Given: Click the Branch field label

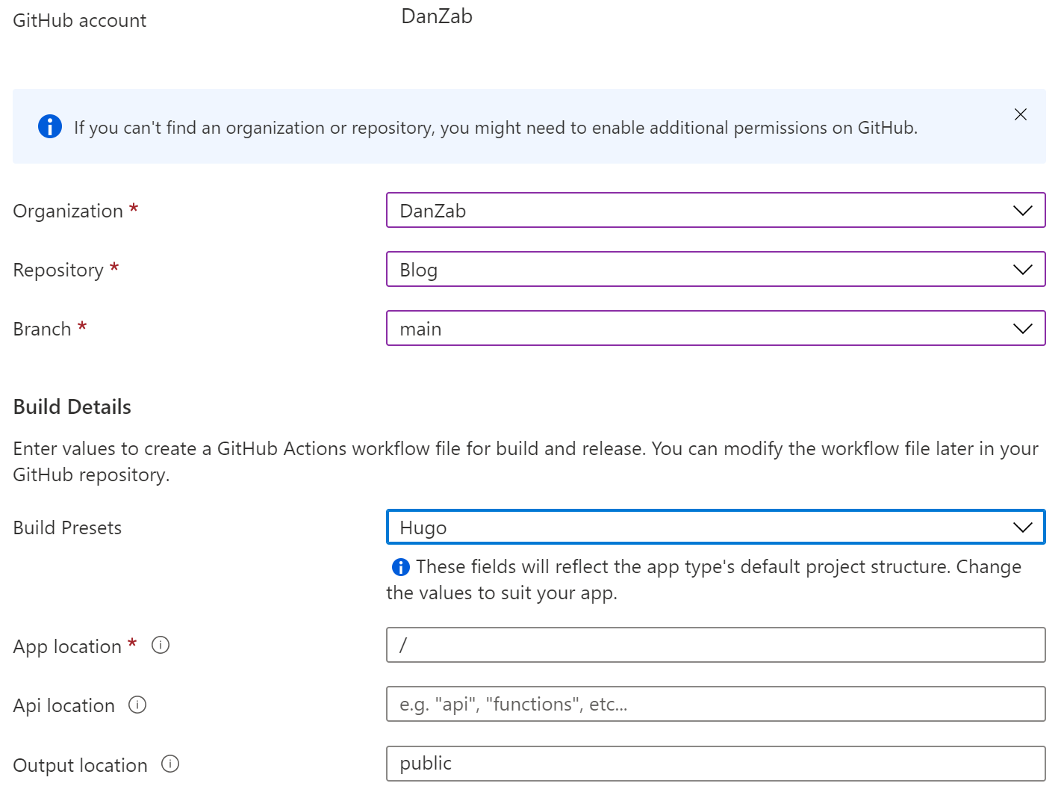Looking at the screenshot, I should point(43,330).
